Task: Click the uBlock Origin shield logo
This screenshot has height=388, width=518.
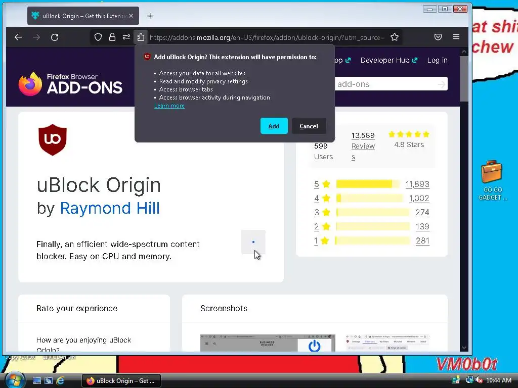Action: 53,139
